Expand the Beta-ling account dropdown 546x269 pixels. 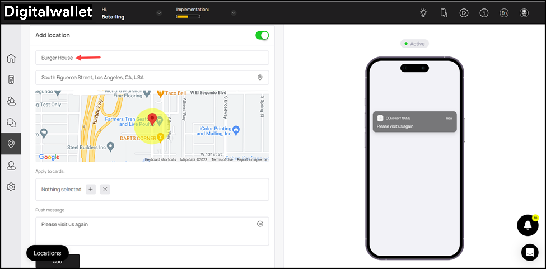coord(159,13)
